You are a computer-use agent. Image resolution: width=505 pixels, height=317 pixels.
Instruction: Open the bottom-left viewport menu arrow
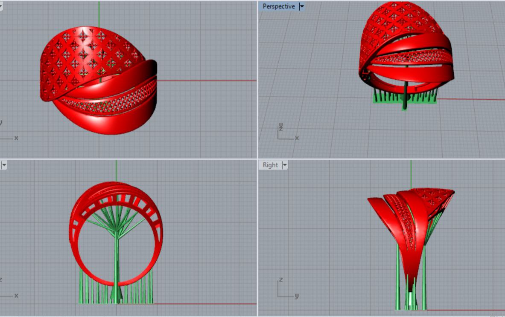pyautogui.click(x=4, y=164)
